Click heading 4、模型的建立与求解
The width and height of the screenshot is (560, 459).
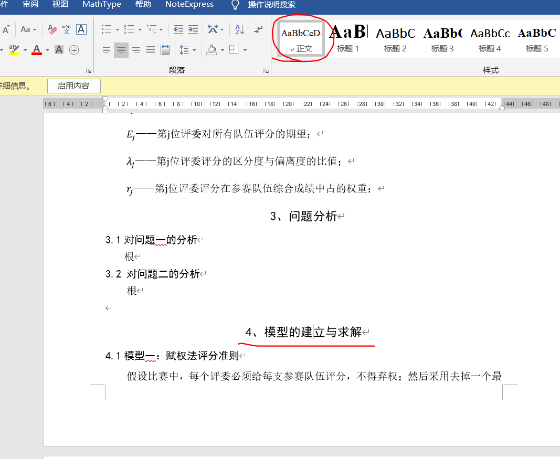coord(303,332)
